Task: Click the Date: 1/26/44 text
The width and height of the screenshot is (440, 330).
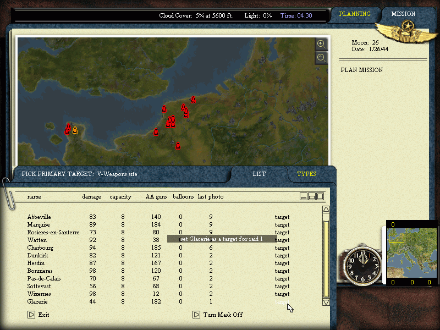Action: (x=370, y=49)
